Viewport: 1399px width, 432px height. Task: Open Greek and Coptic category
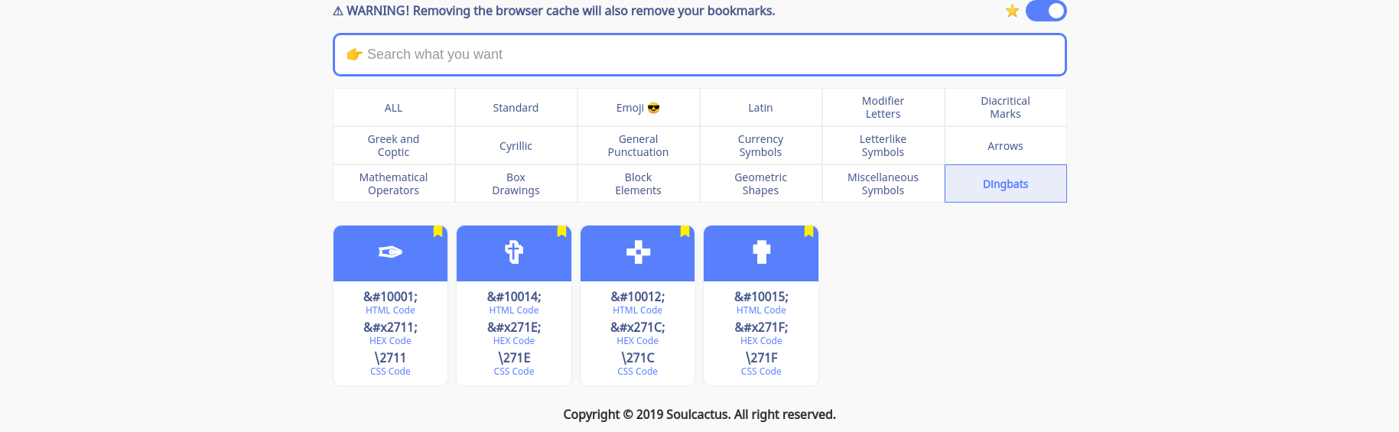(394, 145)
